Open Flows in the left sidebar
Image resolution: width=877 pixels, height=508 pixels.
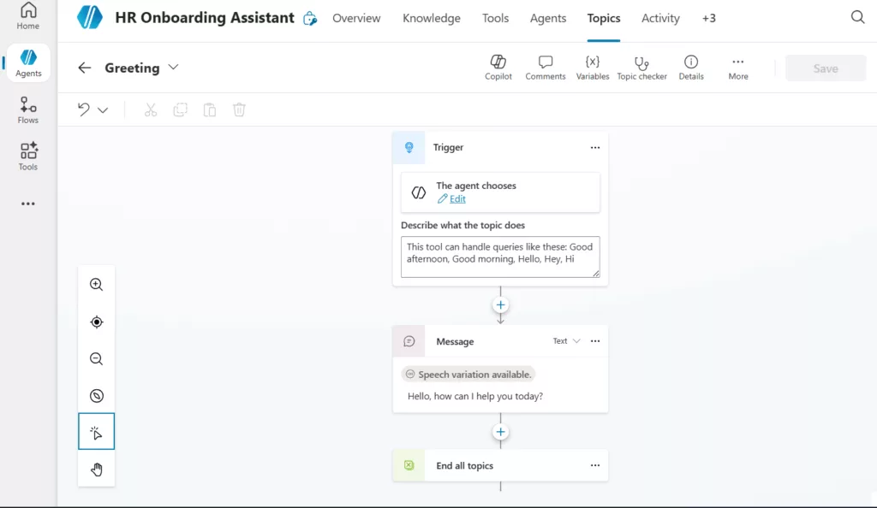pyautogui.click(x=28, y=110)
